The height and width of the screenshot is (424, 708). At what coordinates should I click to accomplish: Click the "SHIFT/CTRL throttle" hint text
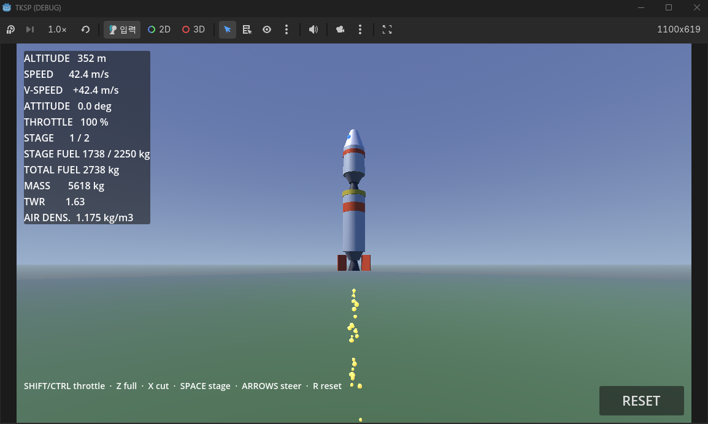pyautogui.click(x=64, y=386)
